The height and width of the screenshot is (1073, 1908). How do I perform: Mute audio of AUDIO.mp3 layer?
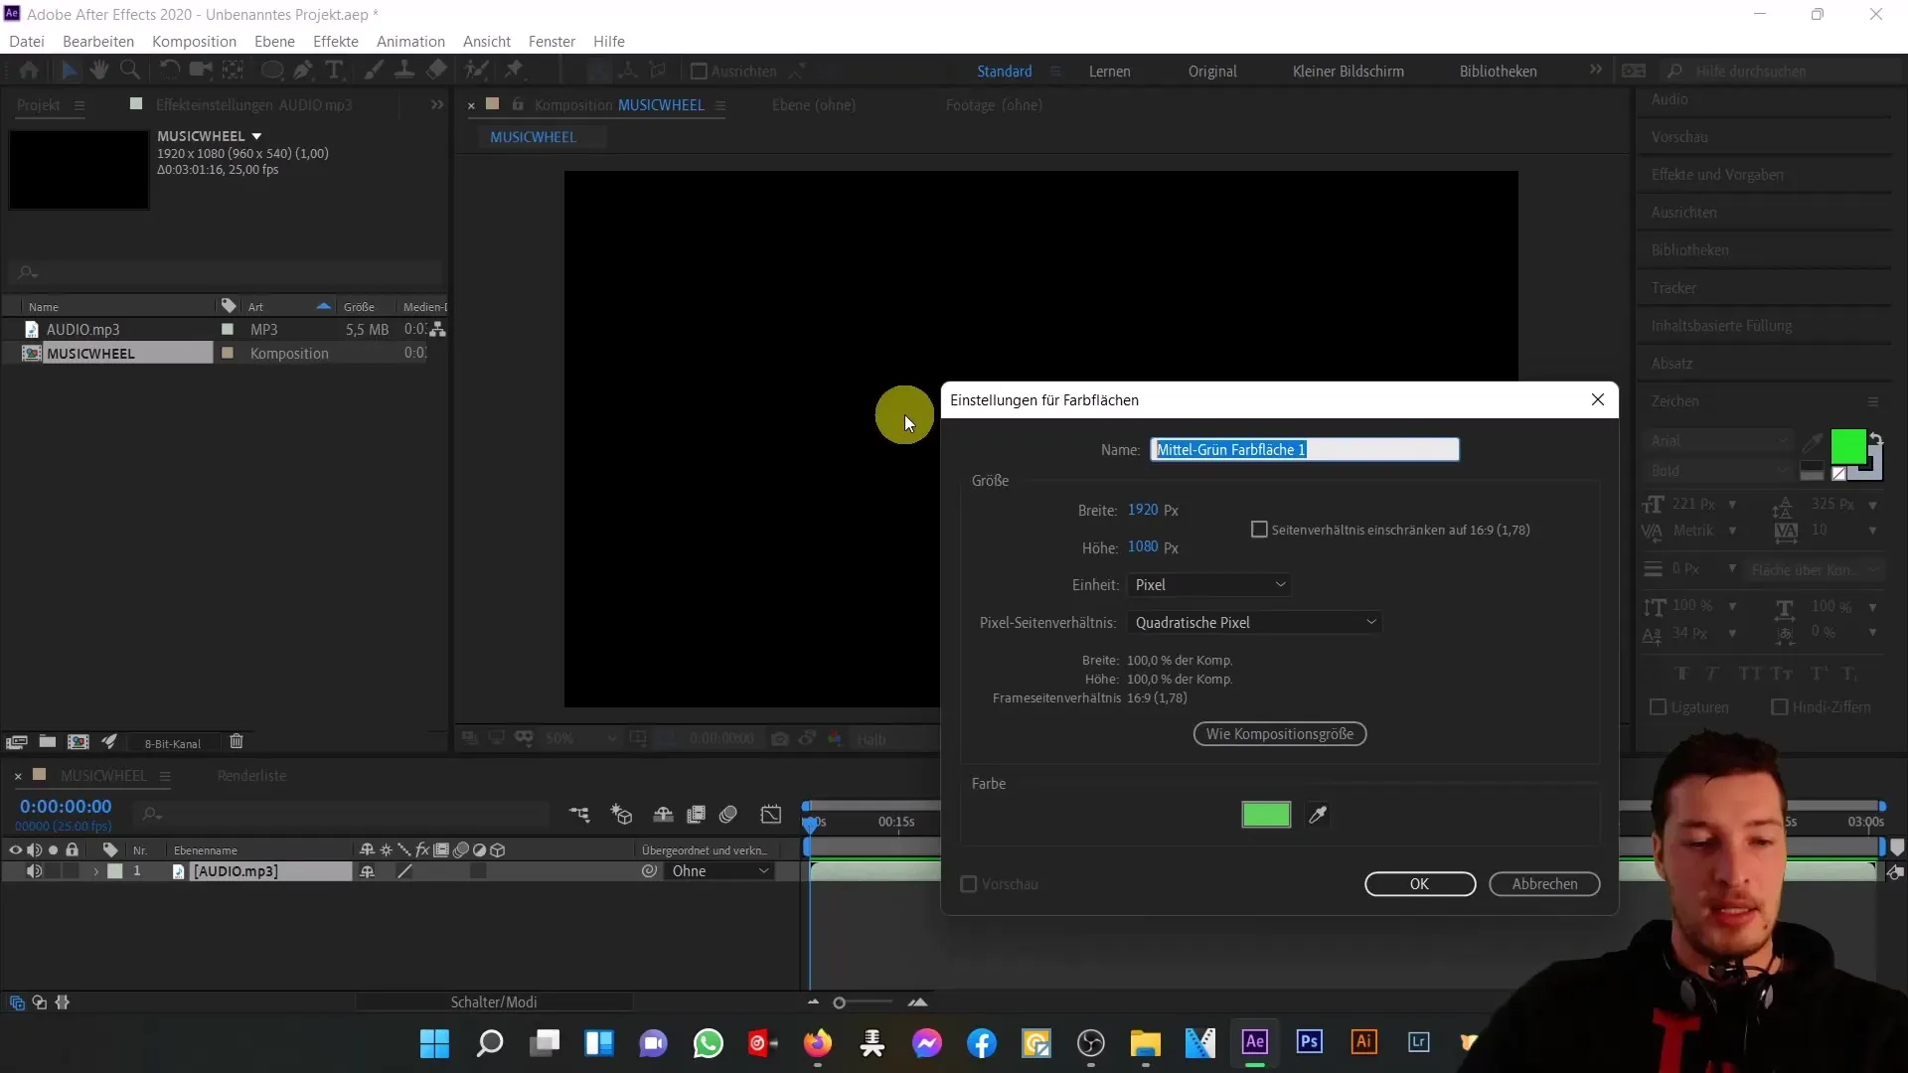[34, 871]
